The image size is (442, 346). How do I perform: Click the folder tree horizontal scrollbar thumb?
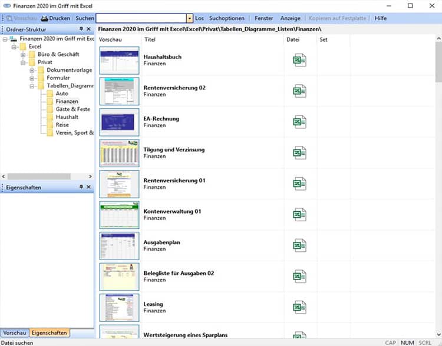tap(39, 177)
